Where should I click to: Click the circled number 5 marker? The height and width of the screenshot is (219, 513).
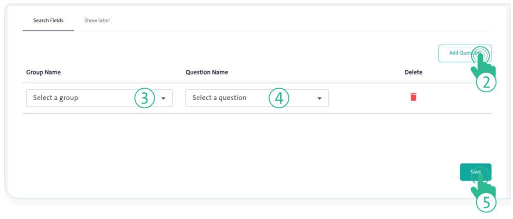tap(485, 202)
